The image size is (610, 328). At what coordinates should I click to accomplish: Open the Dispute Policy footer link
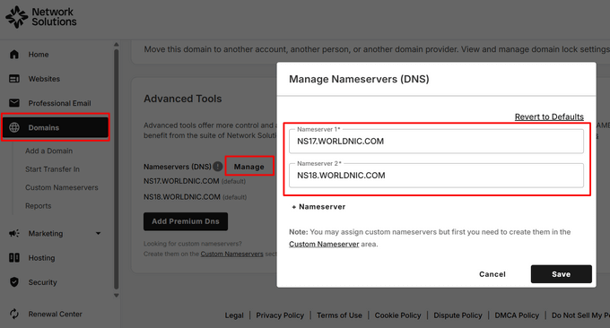tap(457, 315)
